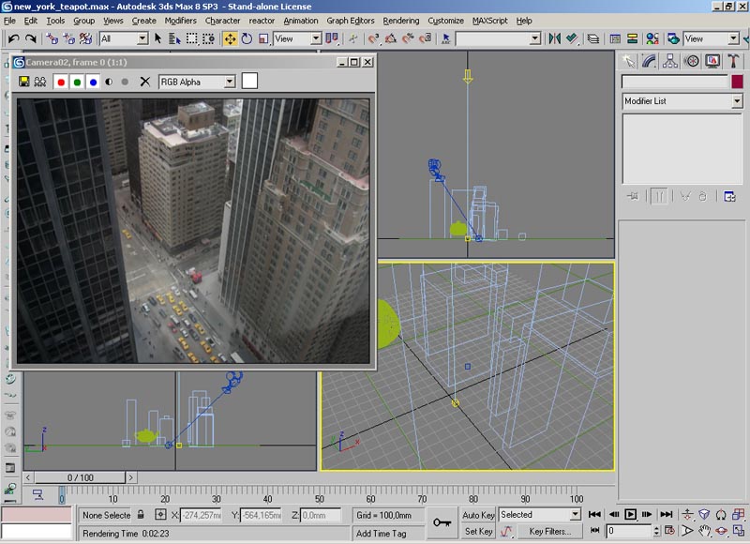Open the Motion panel tab

692,61
